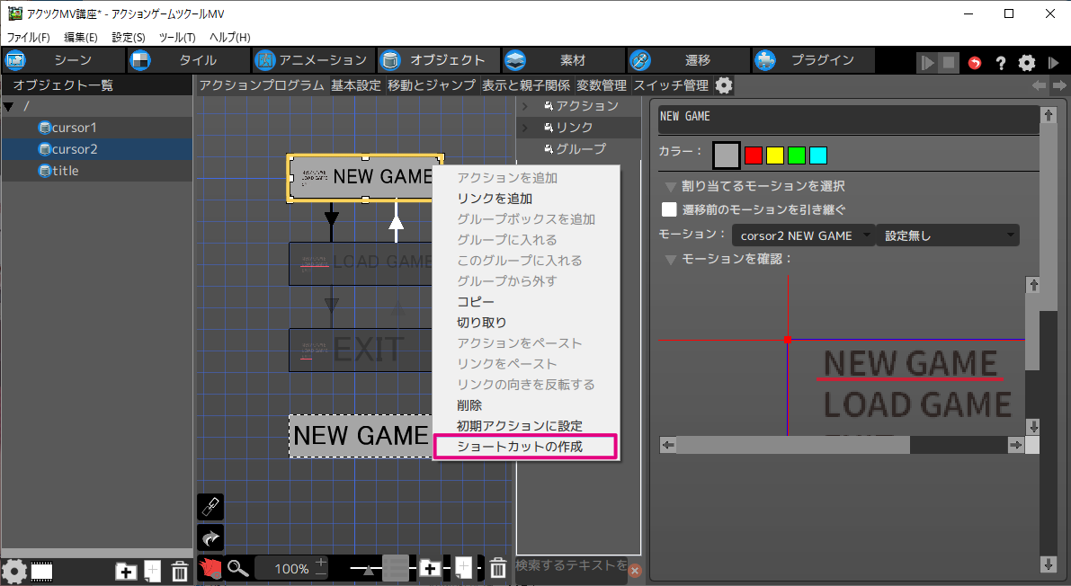Collapse 割り当てるモーションを選択 section
The width and height of the screenshot is (1071, 586).
point(670,186)
